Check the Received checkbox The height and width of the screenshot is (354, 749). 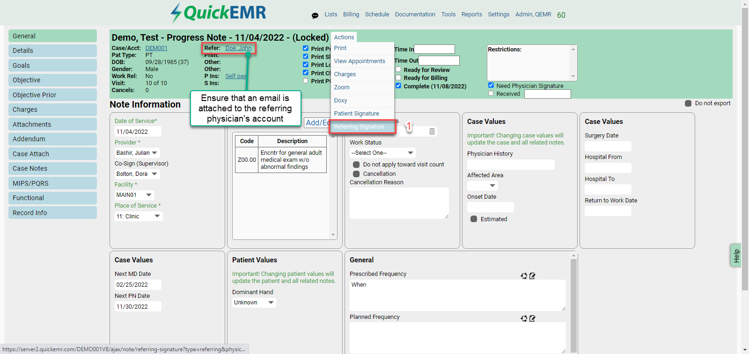click(491, 94)
